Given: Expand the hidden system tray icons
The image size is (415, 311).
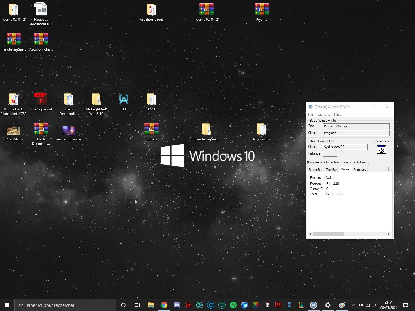Looking at the screenshot, I should [x=353, y=305].
